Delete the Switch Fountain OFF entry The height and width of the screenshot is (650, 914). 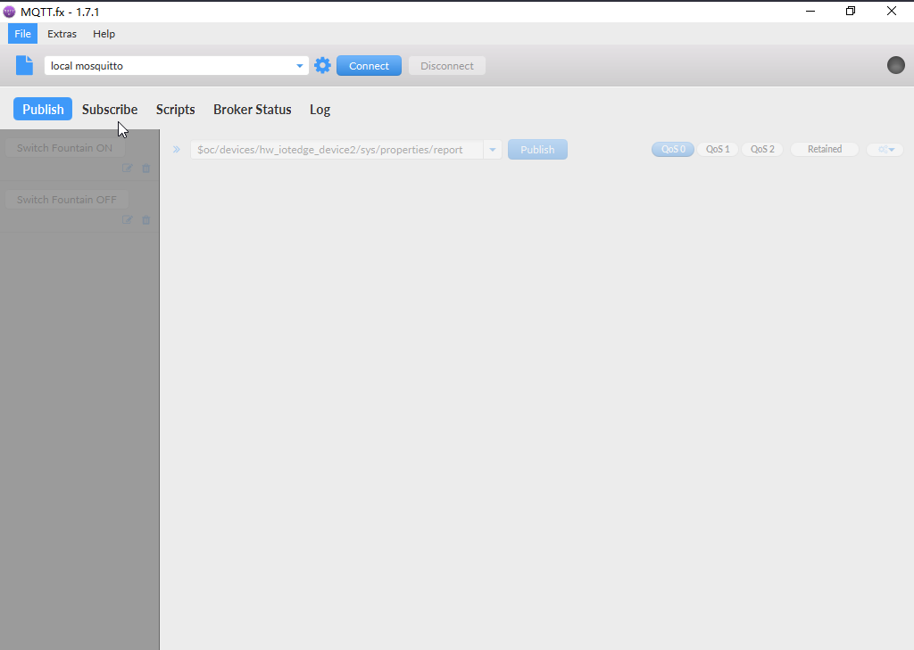[x=146, y=220]
